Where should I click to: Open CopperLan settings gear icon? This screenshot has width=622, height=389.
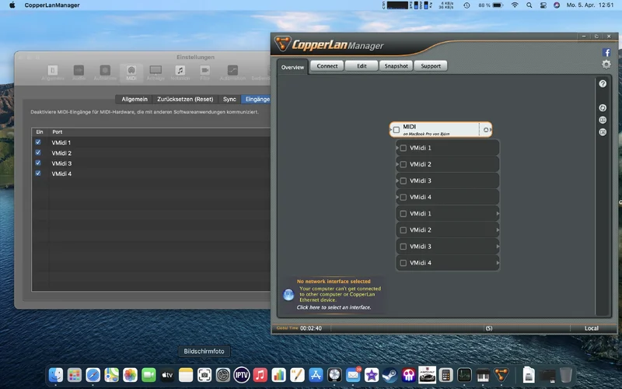coord(606,65)
